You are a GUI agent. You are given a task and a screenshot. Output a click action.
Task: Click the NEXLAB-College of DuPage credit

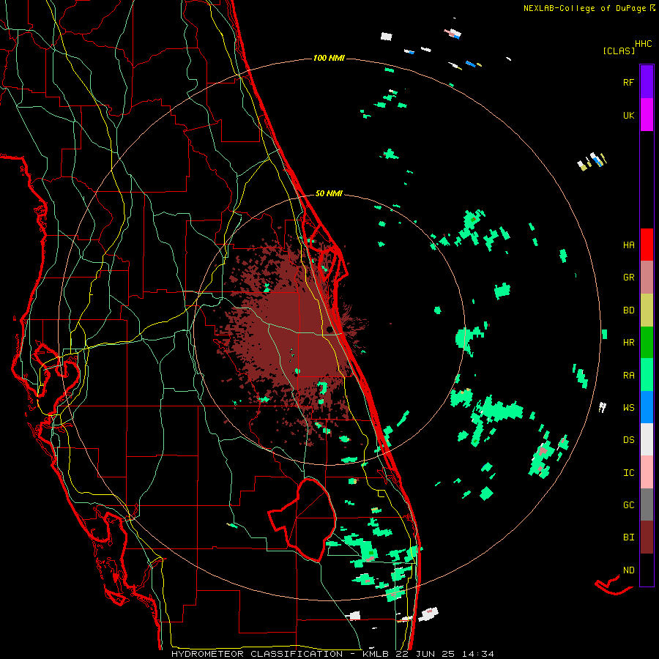pyautogui.click(x=589, y=8)
